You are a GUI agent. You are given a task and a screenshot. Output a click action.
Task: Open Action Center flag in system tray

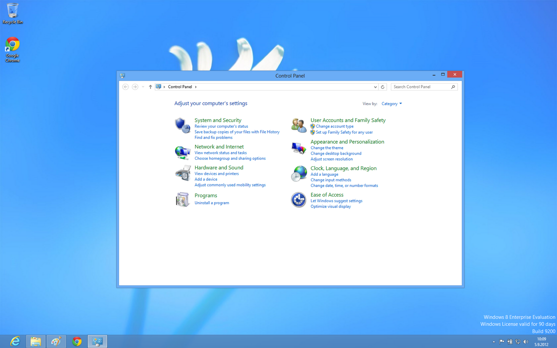(x=502, y=342)
